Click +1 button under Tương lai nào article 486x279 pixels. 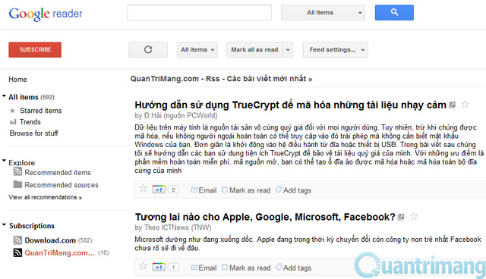[x=159, y=267]
